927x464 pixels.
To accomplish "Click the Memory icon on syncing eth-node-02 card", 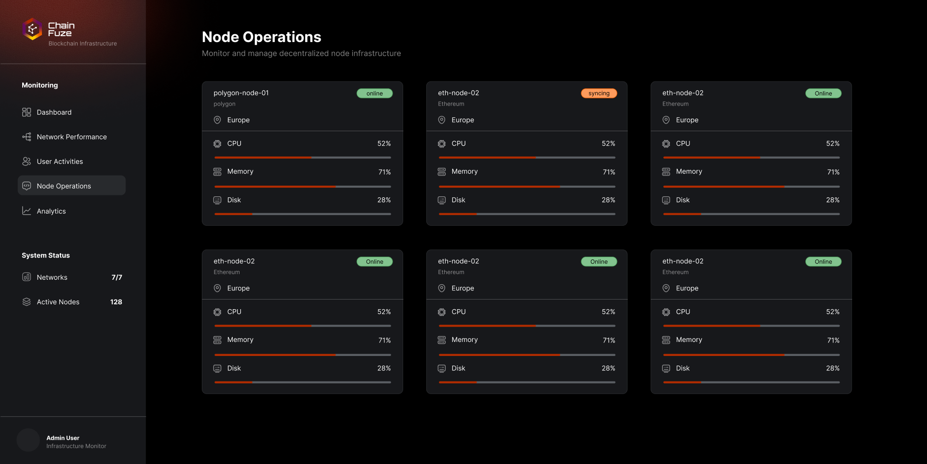I will [441, 172].
